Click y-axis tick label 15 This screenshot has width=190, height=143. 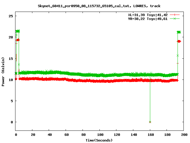click(x=11, y=59)
